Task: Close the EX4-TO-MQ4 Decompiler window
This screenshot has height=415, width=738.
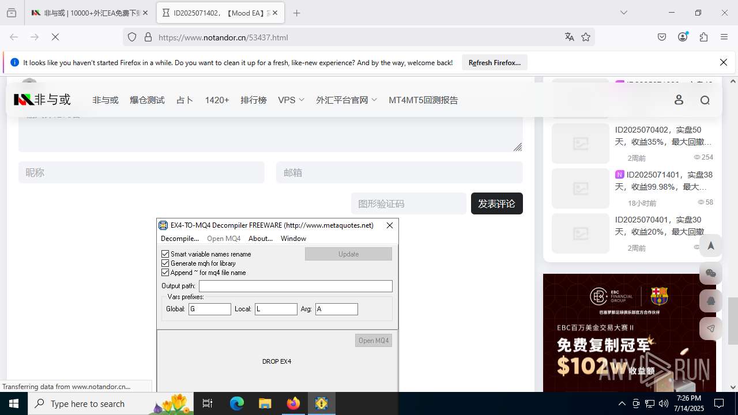Action: pos(390,225)
